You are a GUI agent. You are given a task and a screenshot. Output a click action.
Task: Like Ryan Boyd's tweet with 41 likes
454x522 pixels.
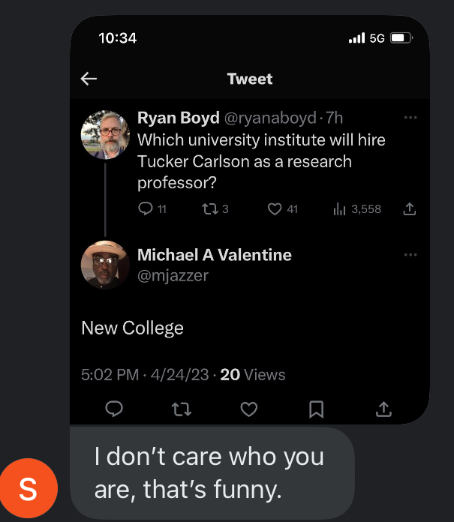tap(275, 209)
